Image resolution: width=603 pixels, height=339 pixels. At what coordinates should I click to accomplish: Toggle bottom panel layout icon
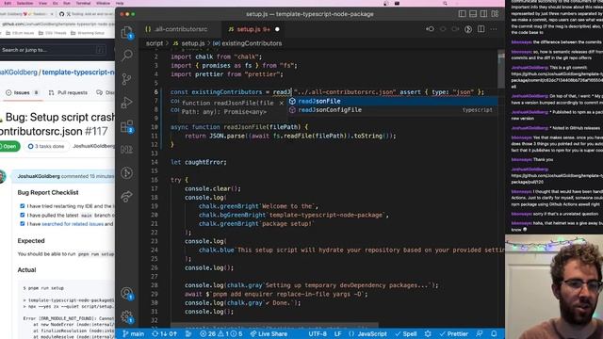point(473,14)
